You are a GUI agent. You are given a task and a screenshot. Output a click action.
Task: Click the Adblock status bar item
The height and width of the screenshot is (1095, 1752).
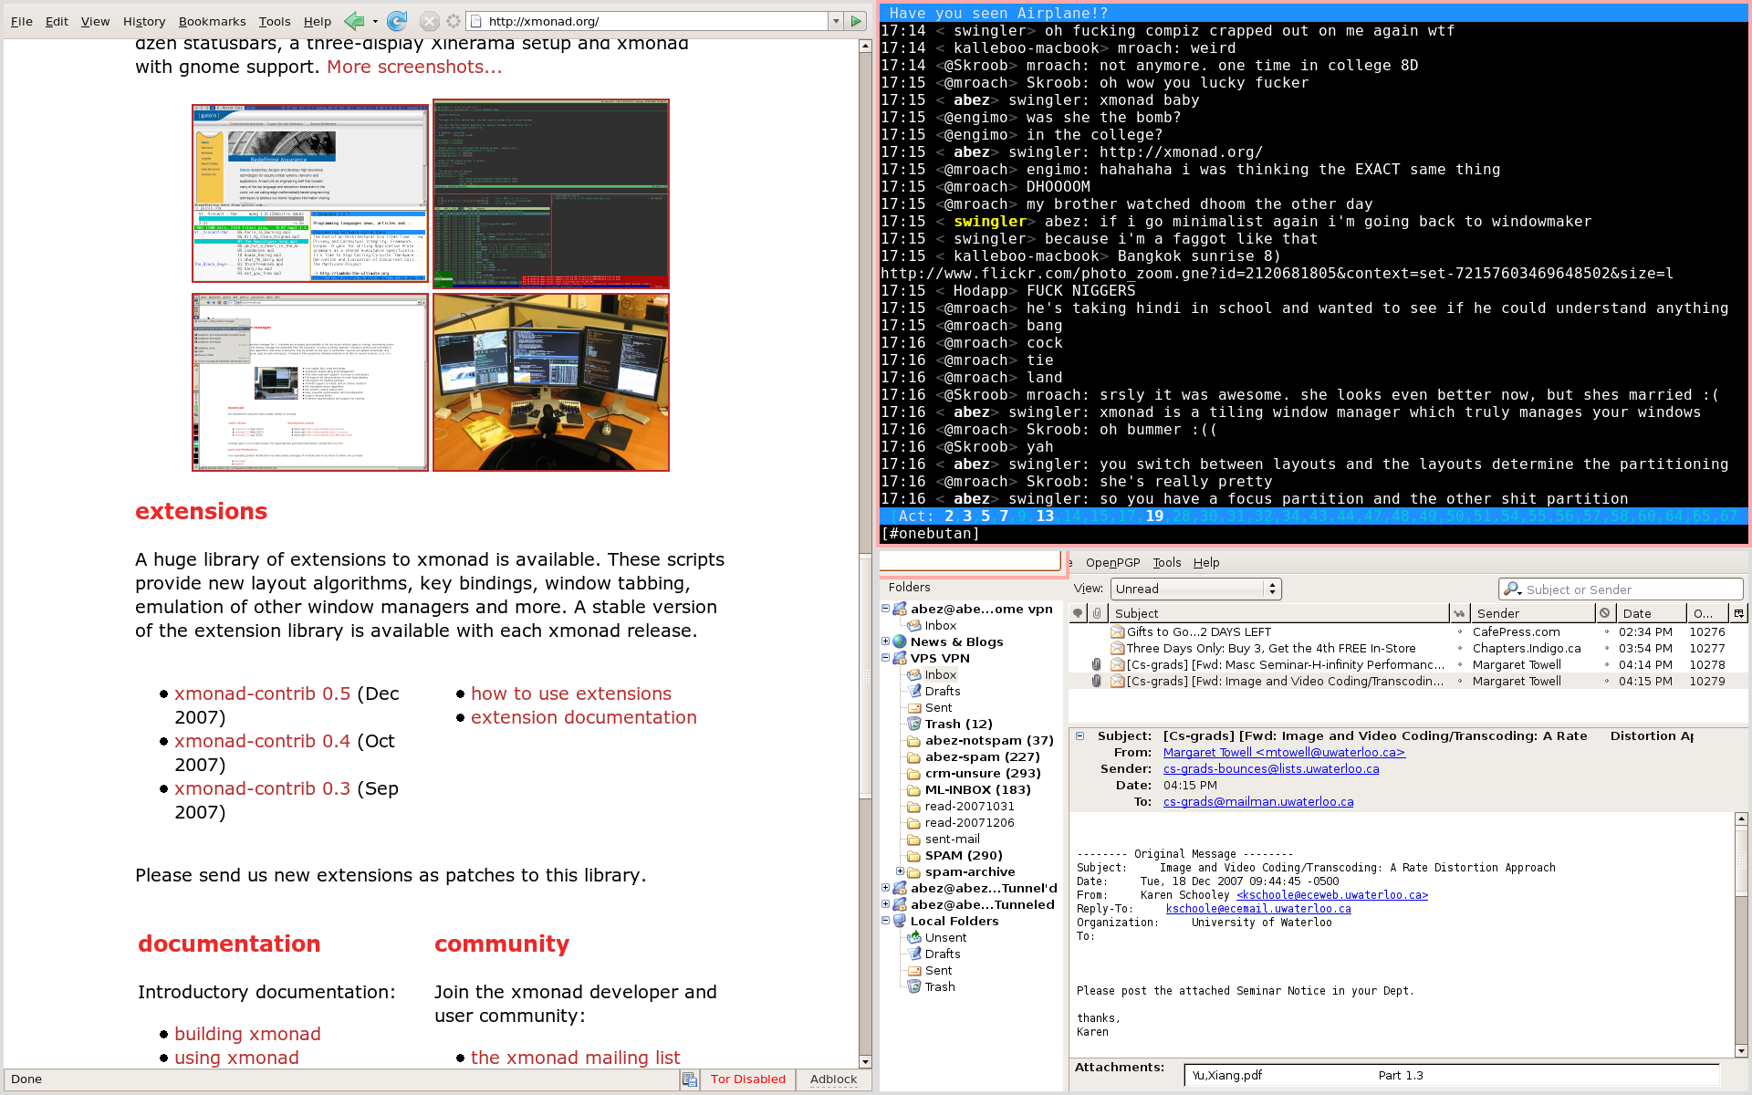[x=833, y=1079]
